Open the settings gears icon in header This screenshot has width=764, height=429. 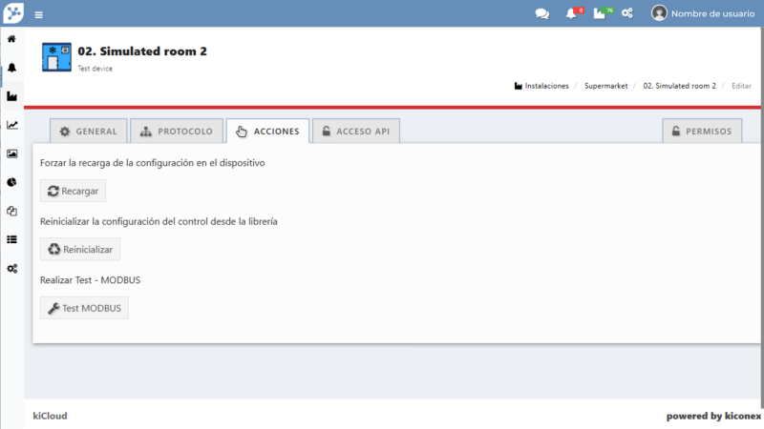pos(627,13)
